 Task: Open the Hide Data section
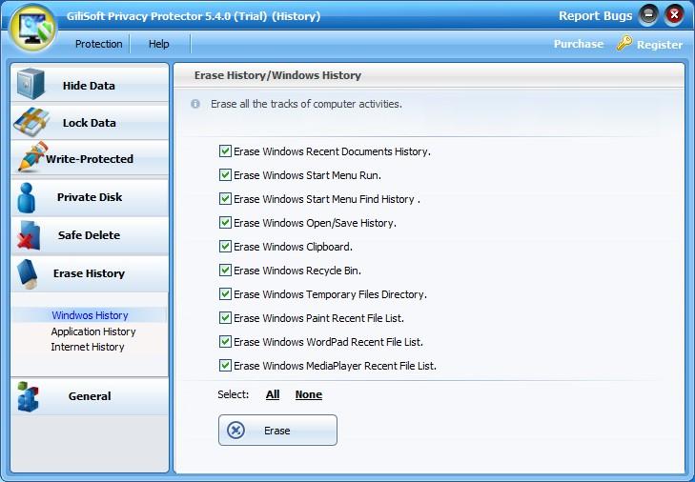[90, 84]
